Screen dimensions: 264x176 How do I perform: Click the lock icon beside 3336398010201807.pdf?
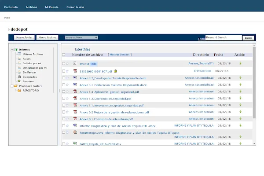tap(115, 71)
